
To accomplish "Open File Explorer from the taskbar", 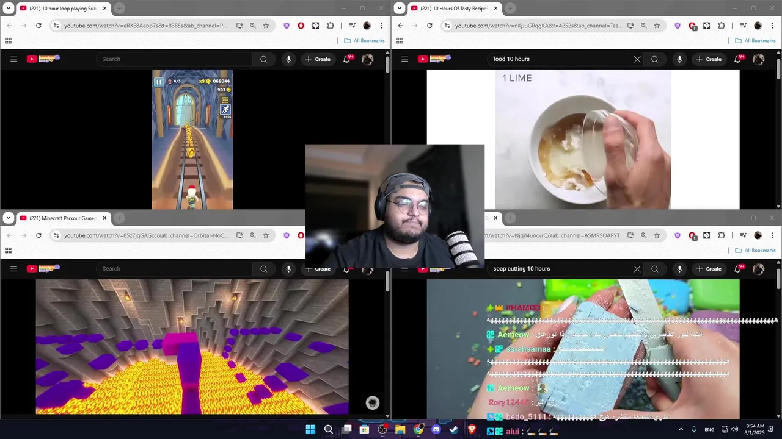I will [x=400, y=430].
